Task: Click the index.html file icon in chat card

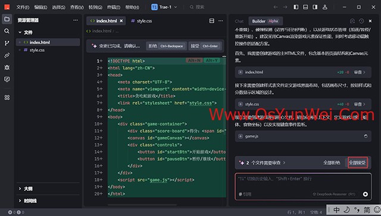Action: tap(241, 72)
